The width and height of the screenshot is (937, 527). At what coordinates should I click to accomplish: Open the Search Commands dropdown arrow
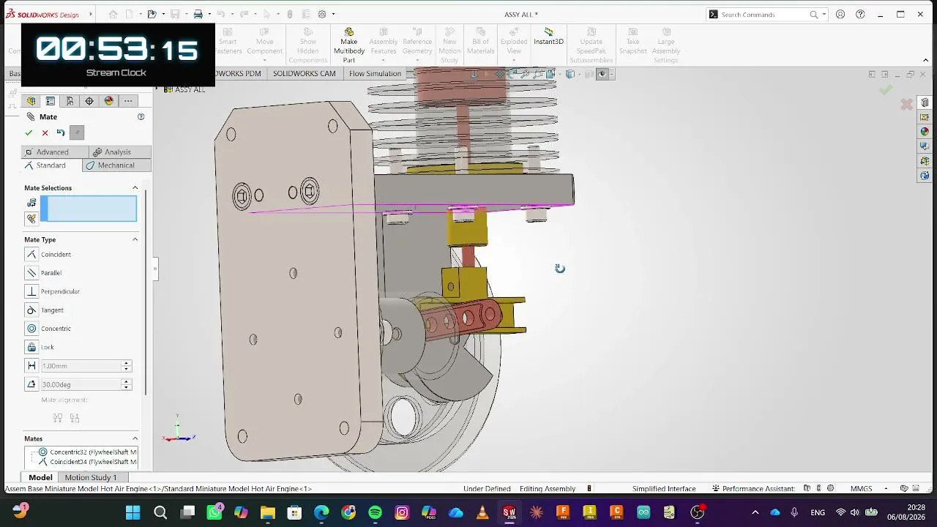pyautogui.click(x=824, y=15)
